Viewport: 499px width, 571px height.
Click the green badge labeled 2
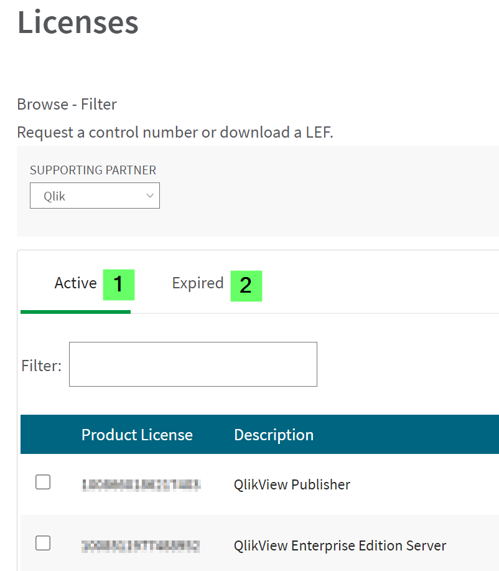pos(246,285)
